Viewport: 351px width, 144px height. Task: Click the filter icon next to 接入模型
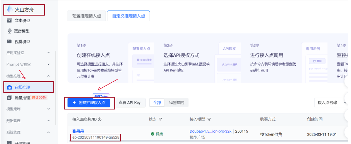(209, 119)
